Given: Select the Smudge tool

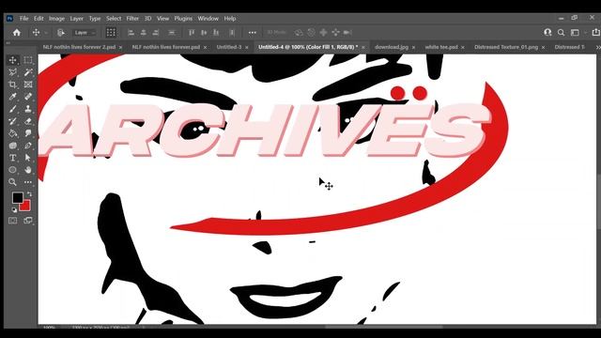Looking at the screenshot, I should click(x=28, y=133).
